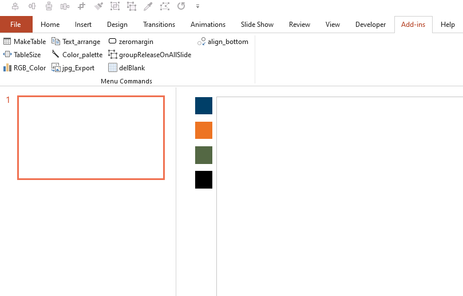Select the Crop tool icon
Viewport: 463px width, 296px height.
point(81,6)
